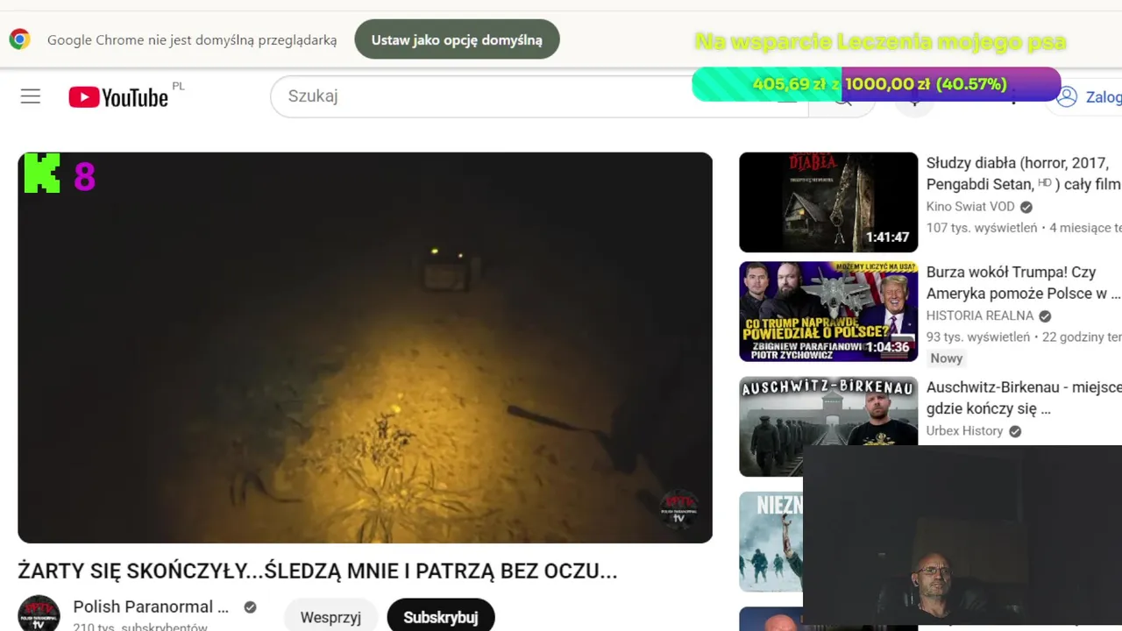
Task: Open Kino Swiat VOD channel
Action: click(x=970, y=207)
